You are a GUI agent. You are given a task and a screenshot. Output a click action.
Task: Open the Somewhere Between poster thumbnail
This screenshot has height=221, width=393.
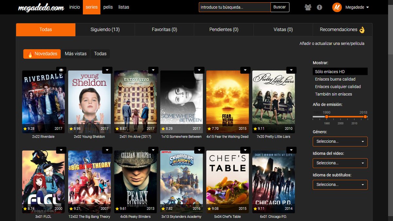click(181, 101)
